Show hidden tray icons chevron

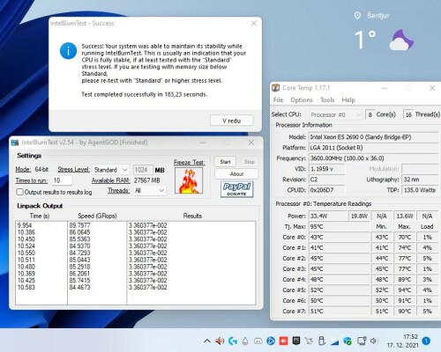[207, 341]
